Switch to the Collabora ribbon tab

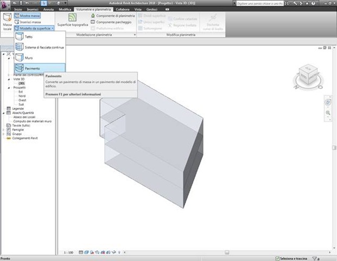(x=123, y=9)
